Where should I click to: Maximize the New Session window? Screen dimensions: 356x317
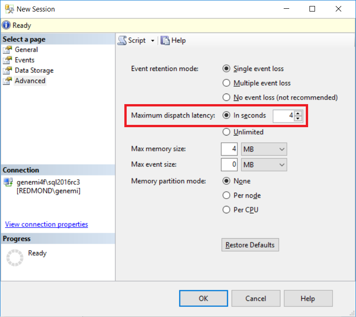(x=312, y=9)
